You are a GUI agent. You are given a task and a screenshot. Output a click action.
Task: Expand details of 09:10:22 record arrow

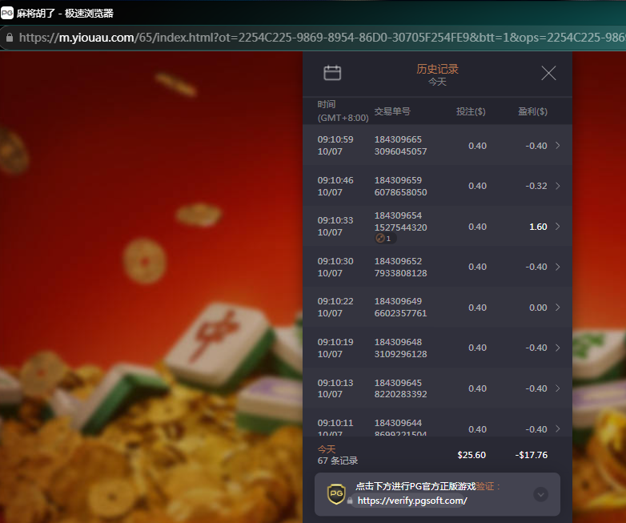(x=558, y=308)
